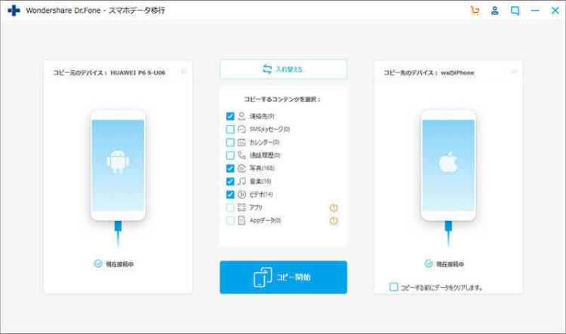
Task: Uncheck the 連絡先 (contacts) checkbox
Action: (x=230, y=117)
